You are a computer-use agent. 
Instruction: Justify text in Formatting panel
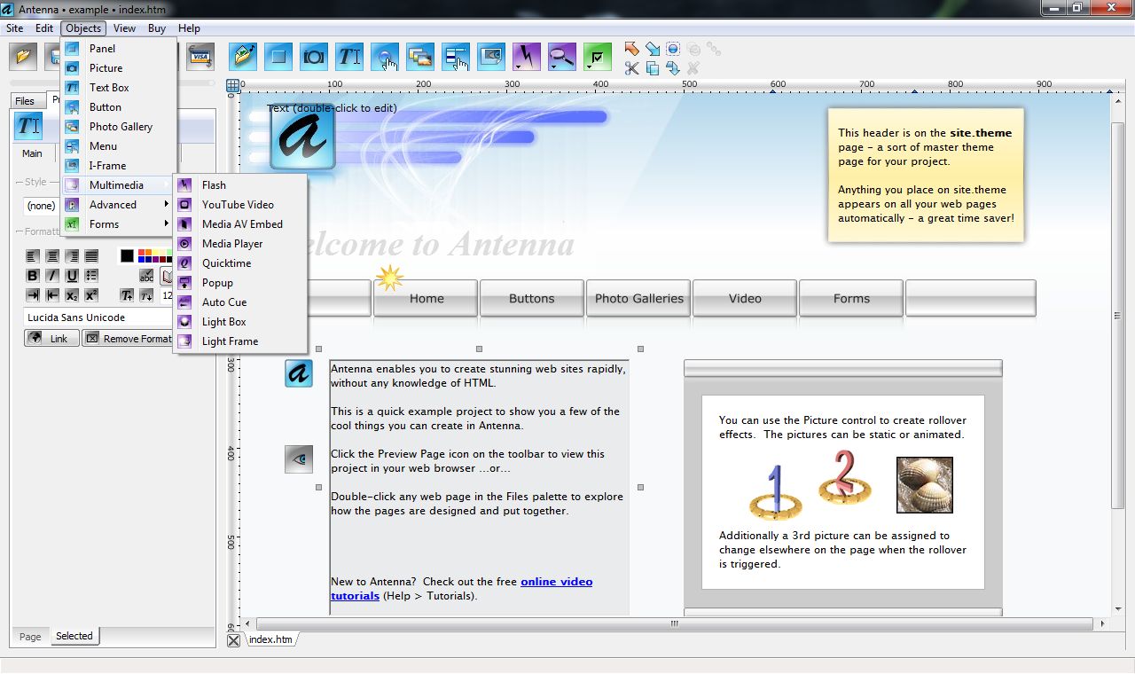click(x=91, y=256)
